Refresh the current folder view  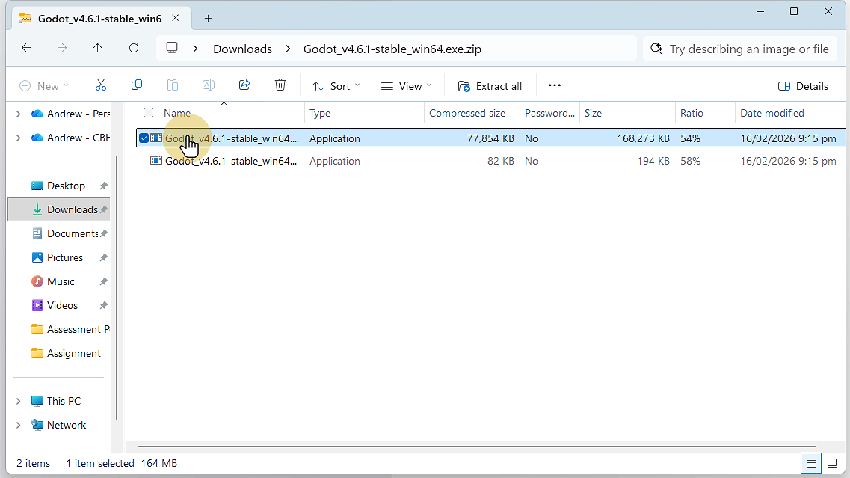click(x=134, y=48)
